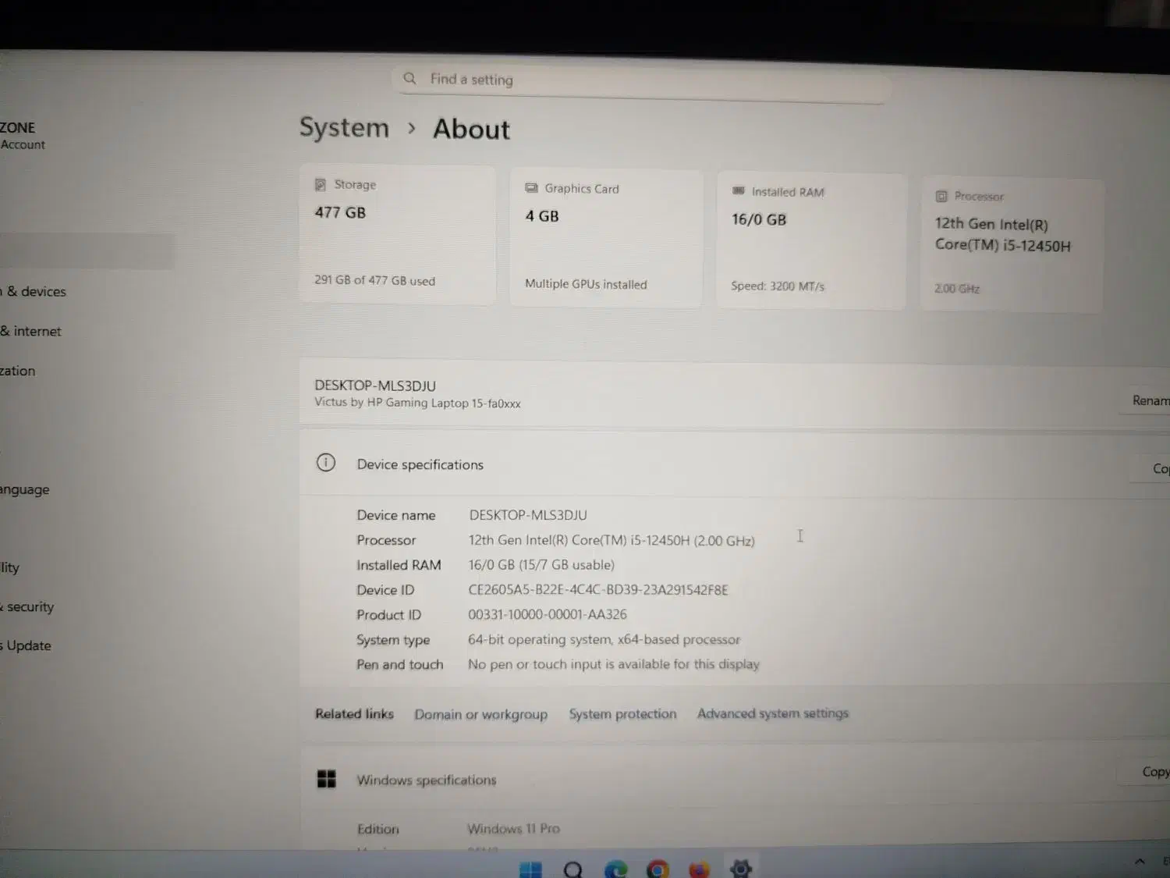Click the Victus by HP Gaming Laptop model text
The width and height of the screenshot is (1170, 878).
click(x=417, y=403)
